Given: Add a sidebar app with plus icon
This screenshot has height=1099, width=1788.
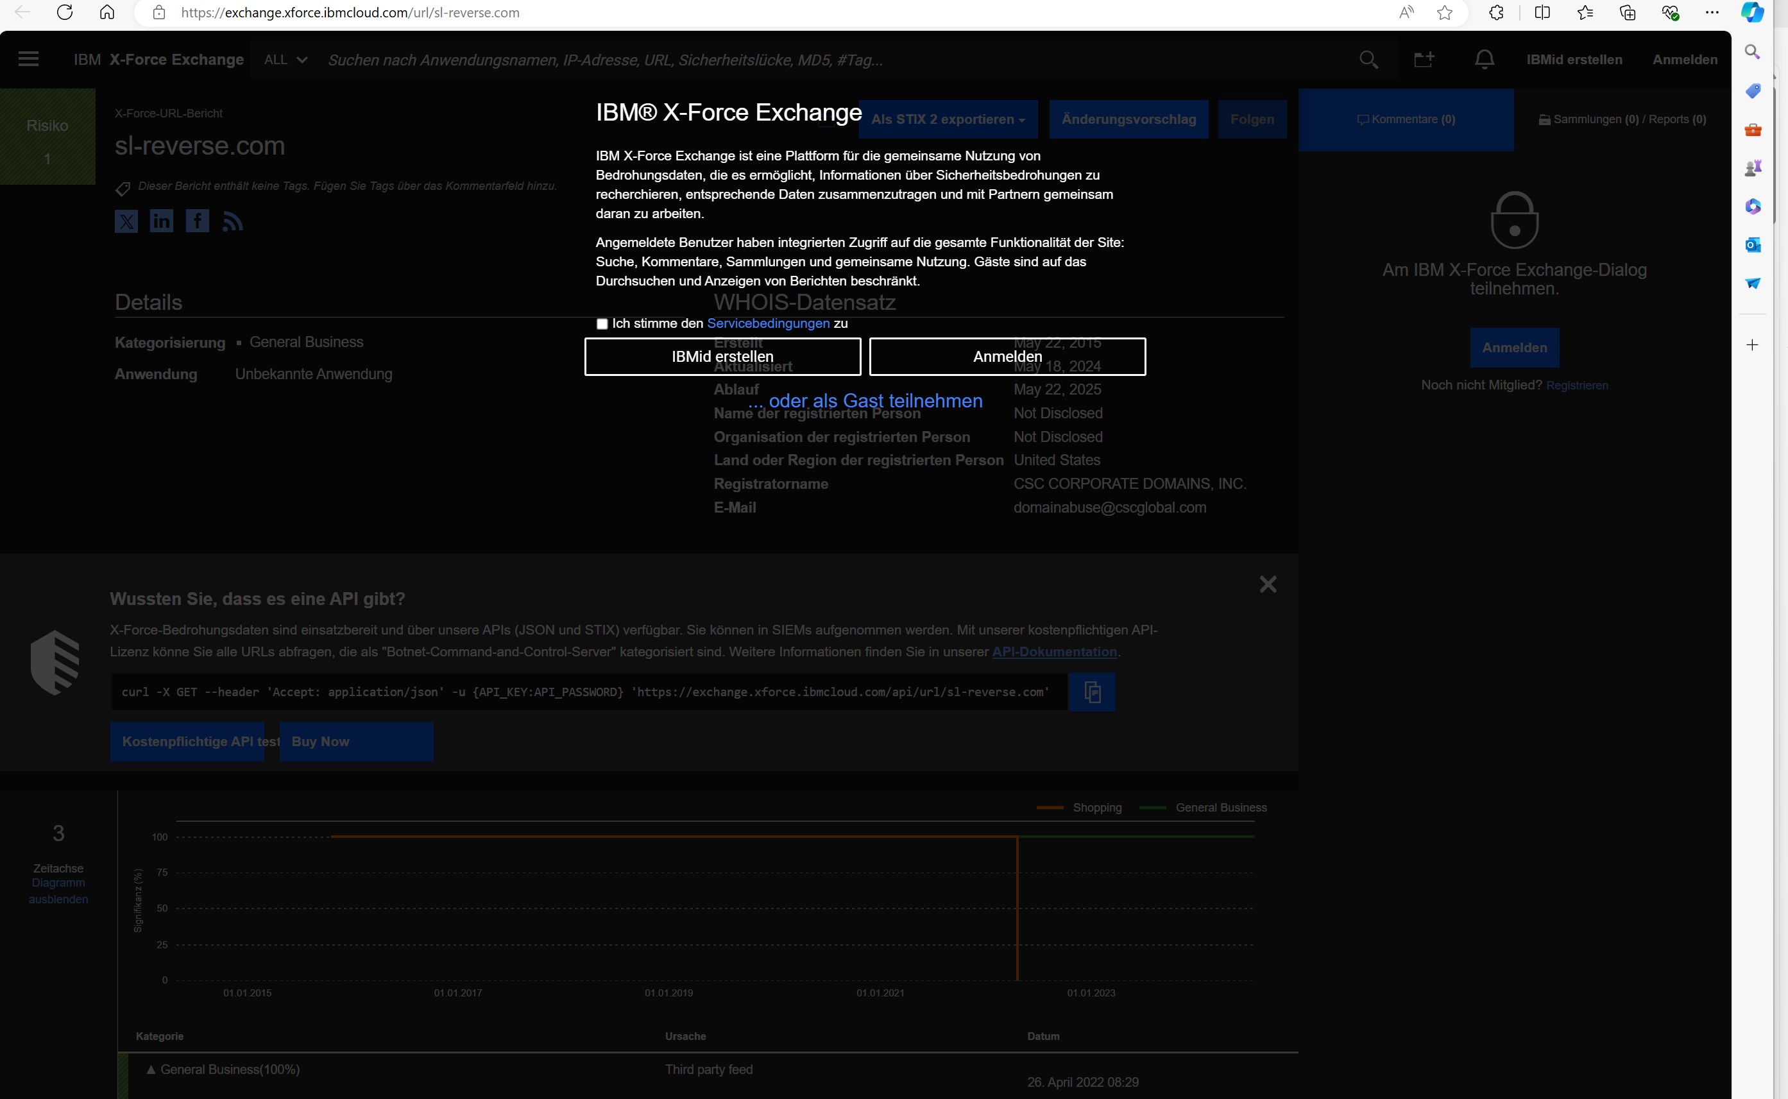Looking at the screenshot, I should (1752, 345).
